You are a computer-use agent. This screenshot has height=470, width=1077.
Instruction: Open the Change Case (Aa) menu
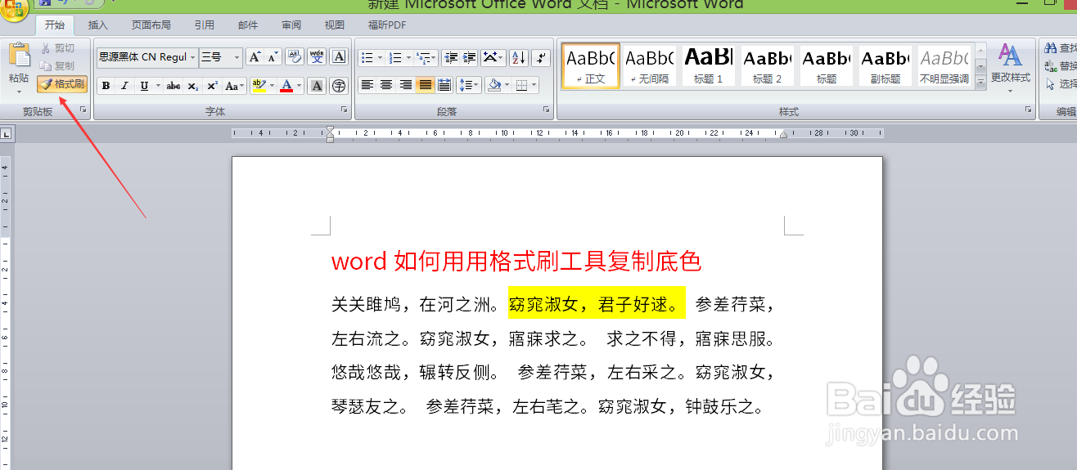pos(234,86)
